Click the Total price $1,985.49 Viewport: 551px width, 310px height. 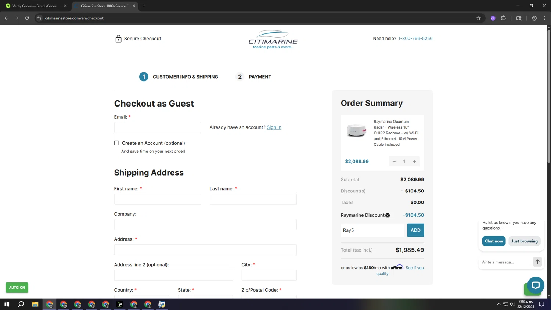pos(410,250)
